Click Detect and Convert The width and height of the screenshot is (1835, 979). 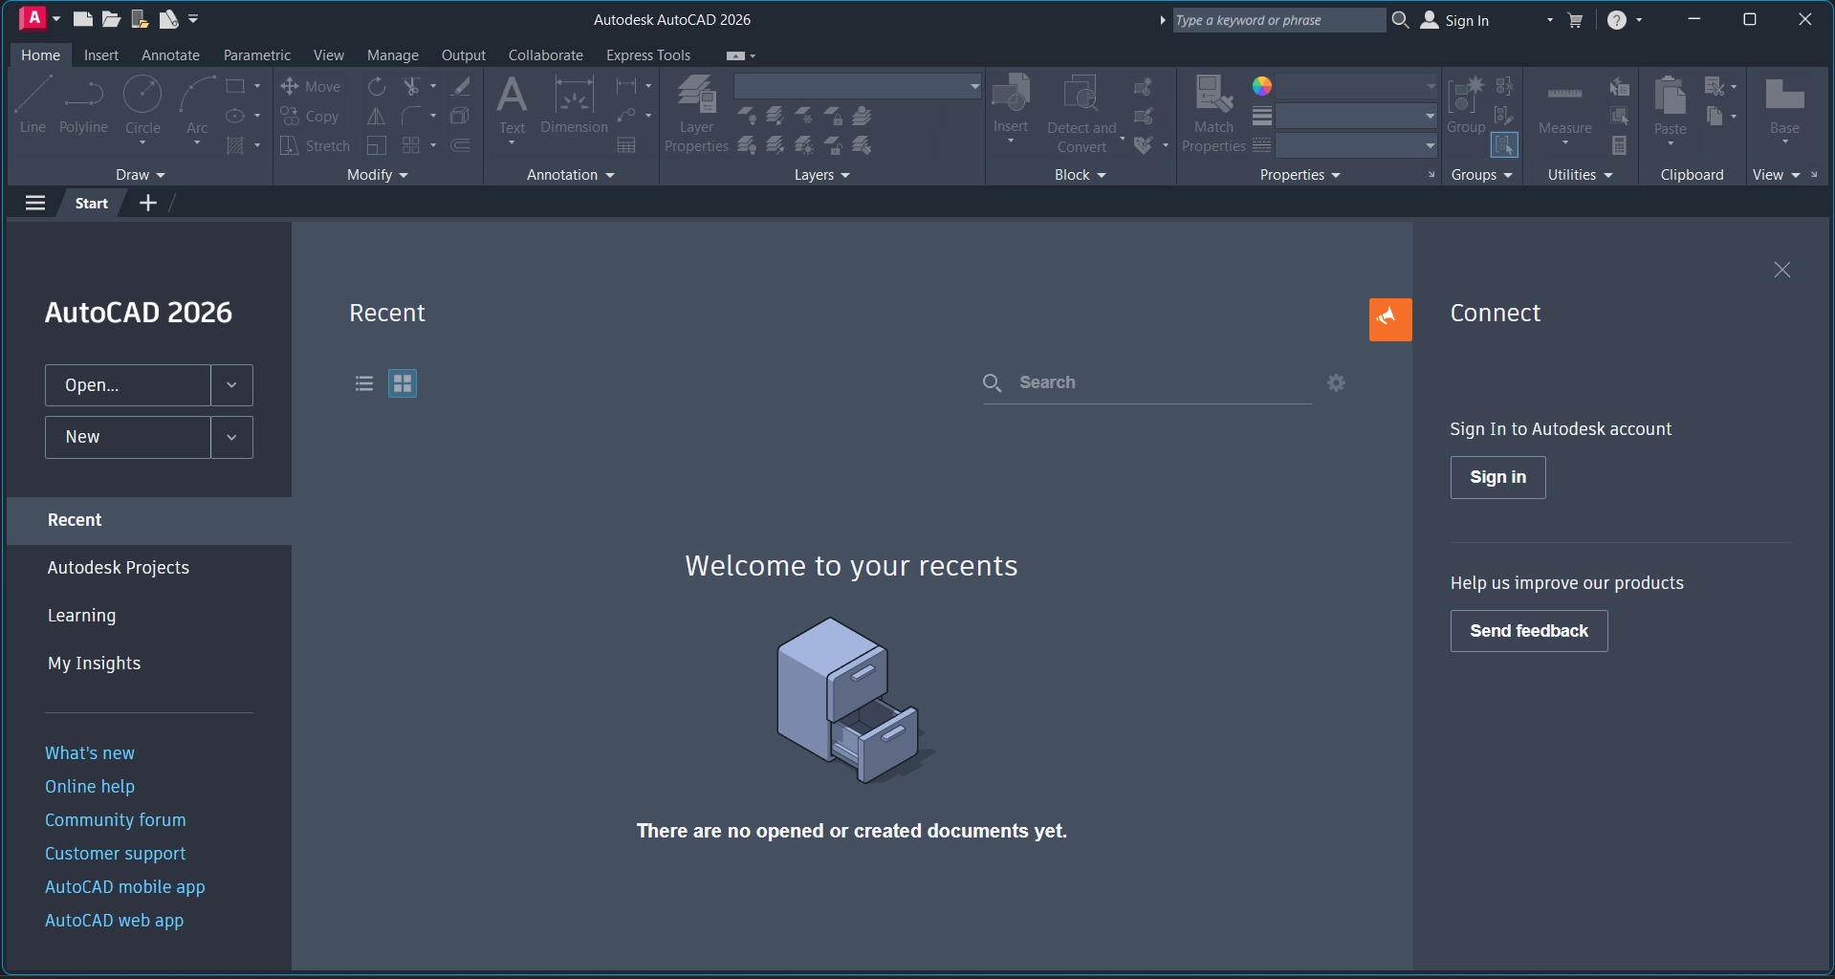tap(1081, 113)
